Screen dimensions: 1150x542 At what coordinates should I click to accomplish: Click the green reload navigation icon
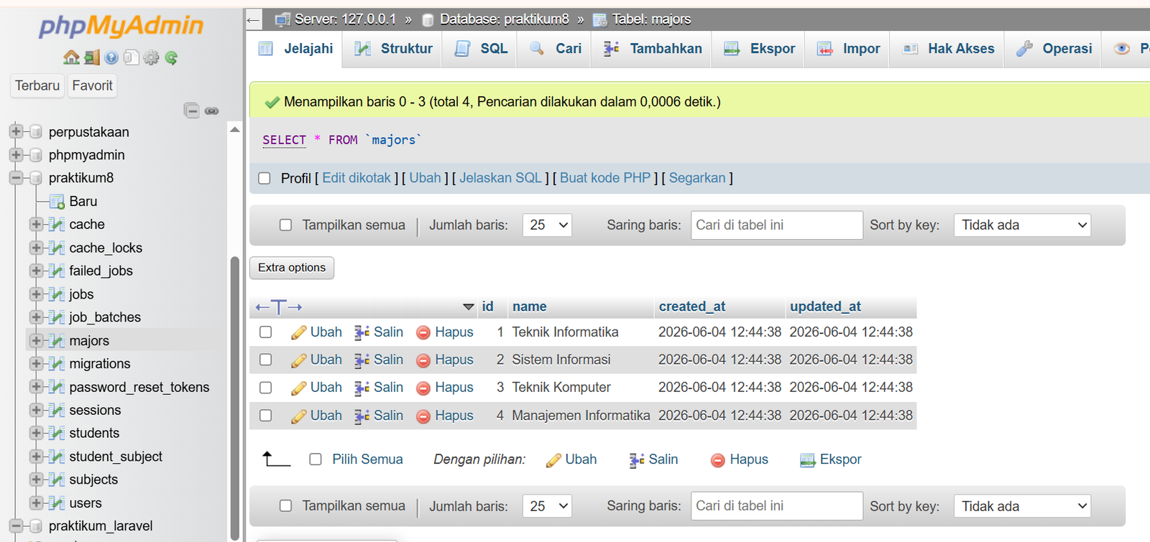(171, 57)
